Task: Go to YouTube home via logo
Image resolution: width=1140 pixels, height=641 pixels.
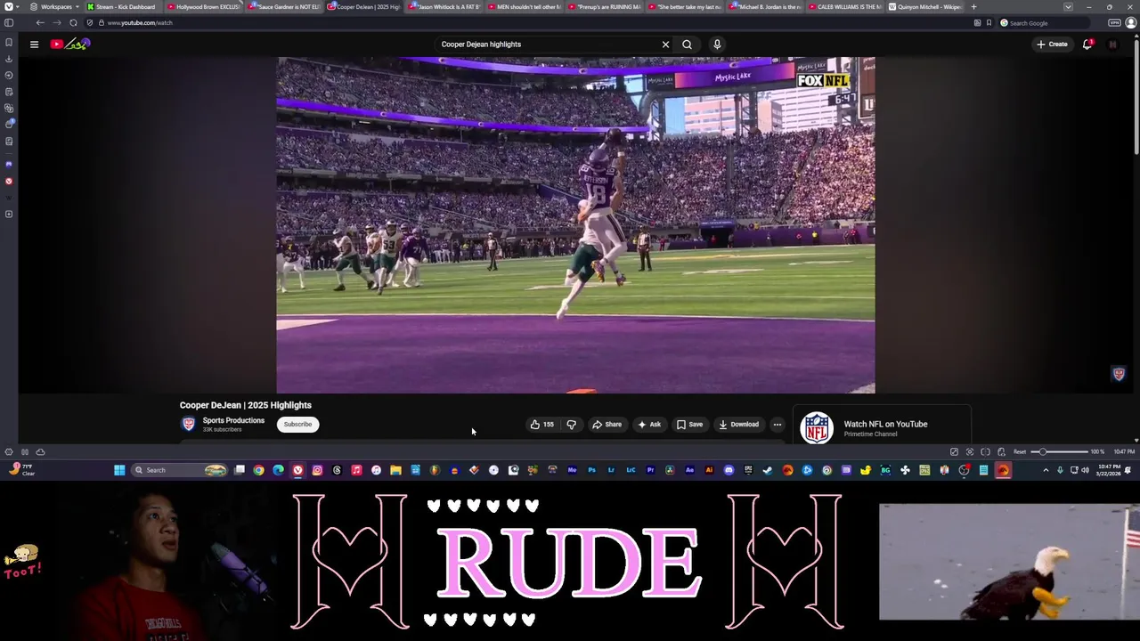Action: [x=69, y=44]
